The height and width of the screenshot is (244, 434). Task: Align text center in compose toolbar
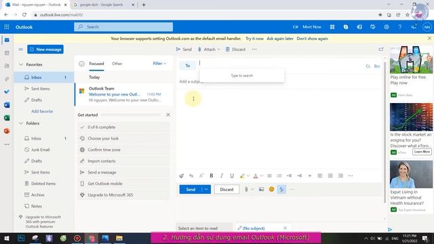(x=330, y=176)
